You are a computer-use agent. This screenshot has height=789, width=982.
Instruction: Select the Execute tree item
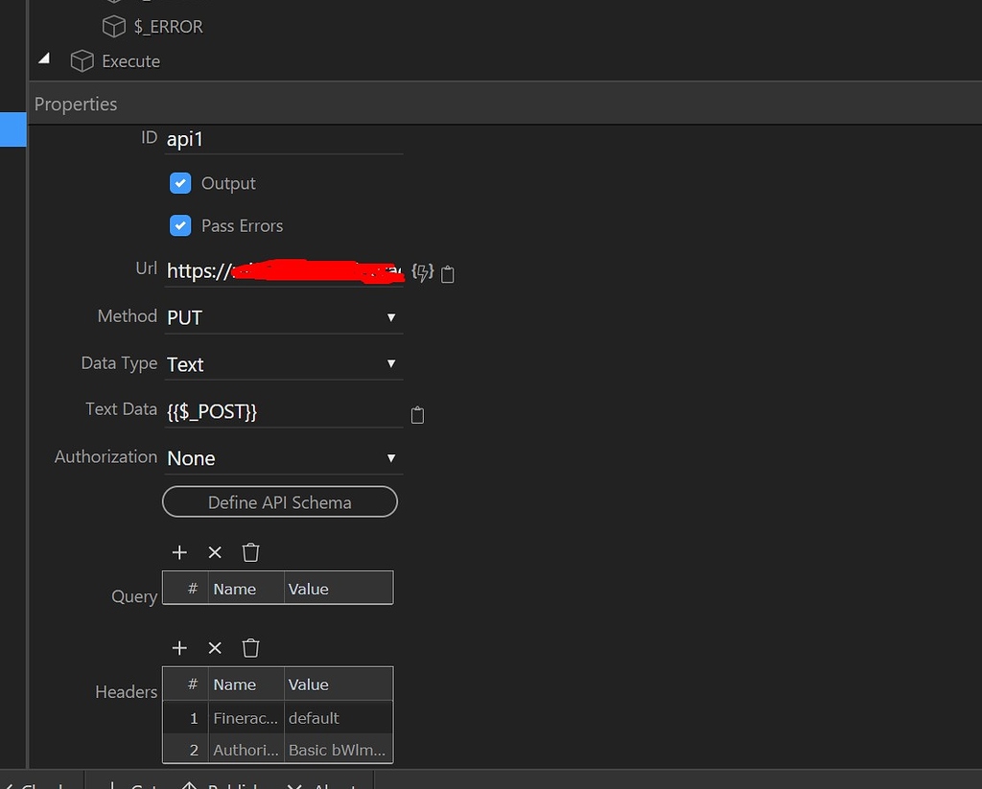click(x=130, y=61)
